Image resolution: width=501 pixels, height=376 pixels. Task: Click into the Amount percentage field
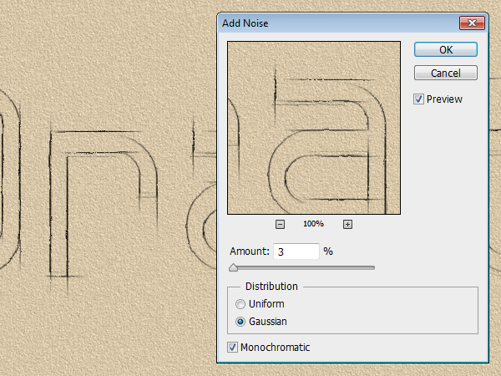pyautogui.click(x=296, y=251)
